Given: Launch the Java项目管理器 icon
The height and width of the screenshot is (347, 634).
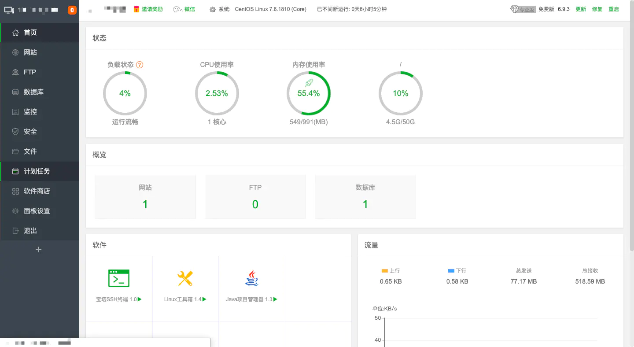Looking at the screenshot, I should point(252,278).
